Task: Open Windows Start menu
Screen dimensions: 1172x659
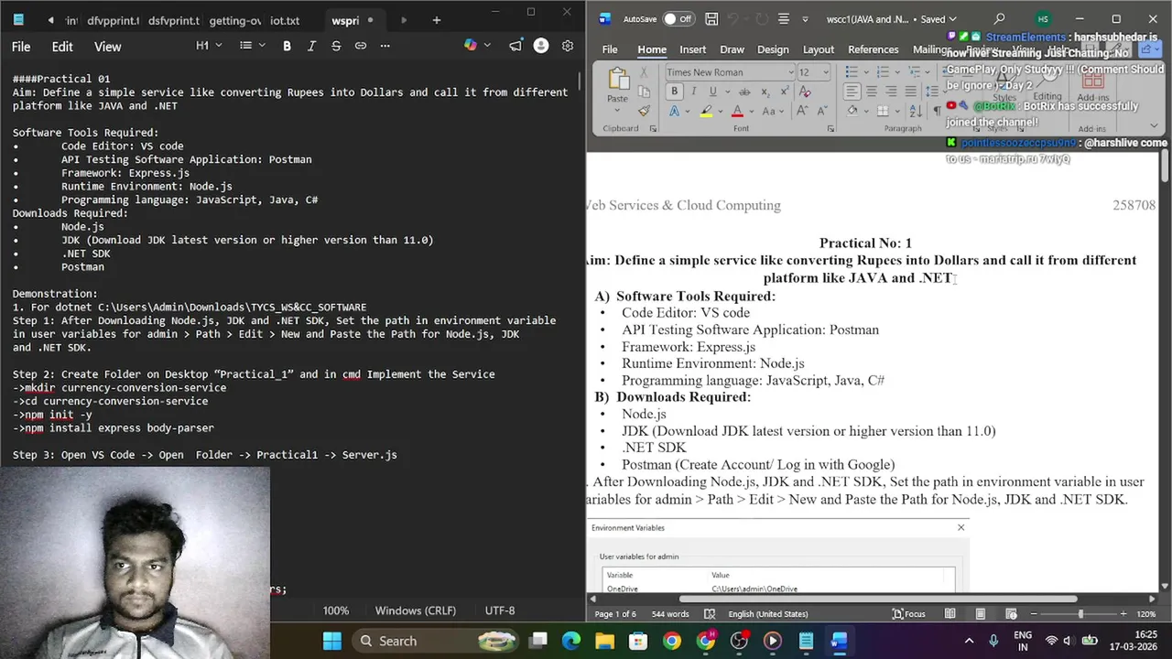Action: (x=332, y=641)
